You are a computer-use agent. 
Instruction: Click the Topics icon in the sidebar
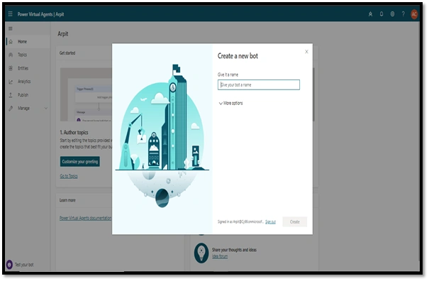click(x=11, y=55)
